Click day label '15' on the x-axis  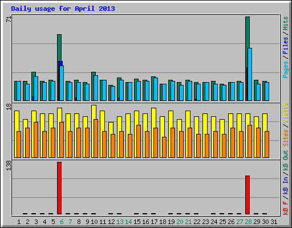137,222
